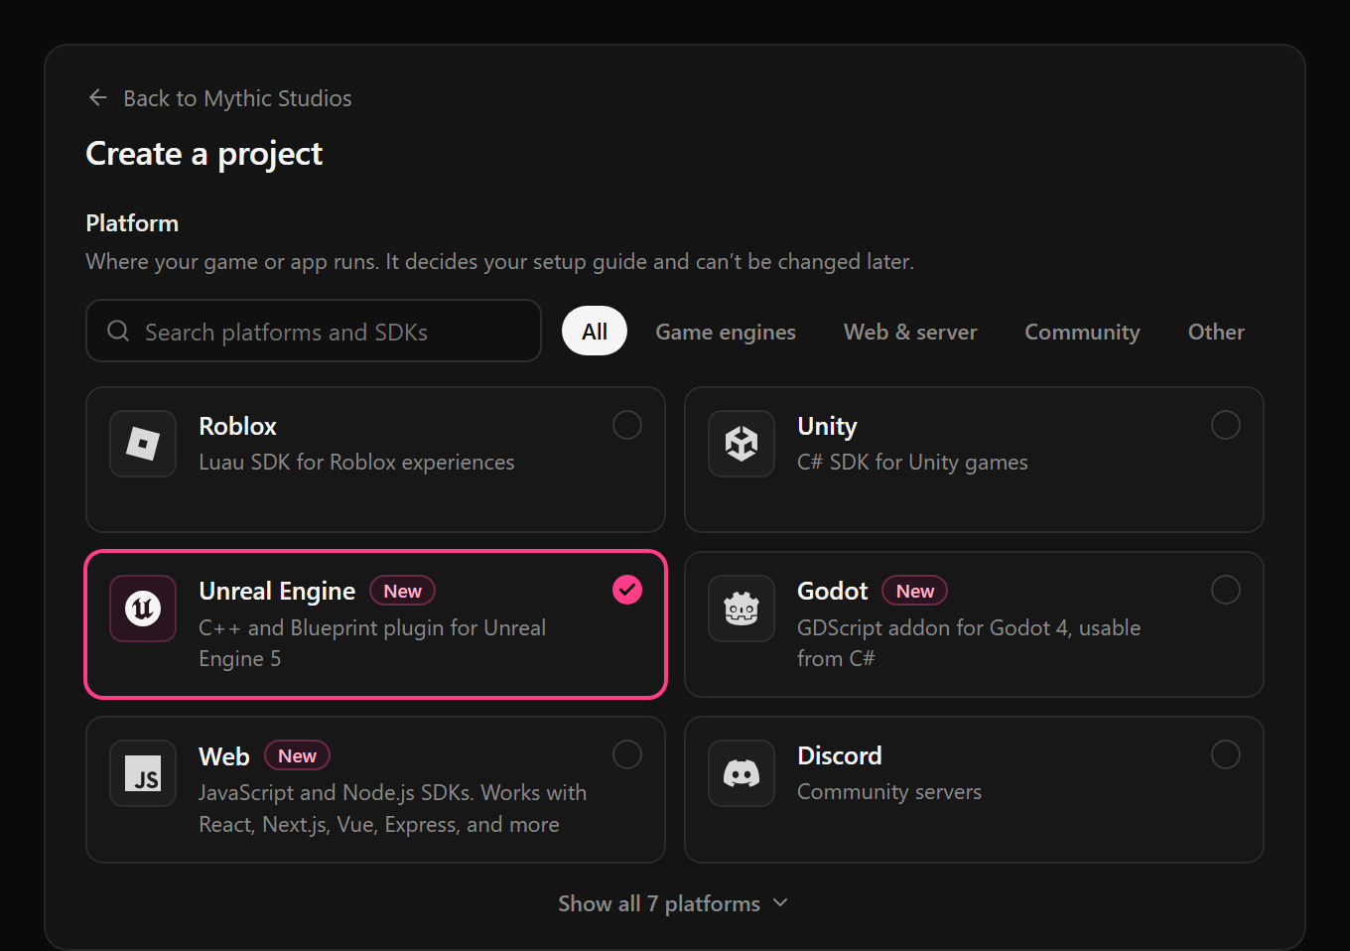Click the Godot card title

pos(833,591)
